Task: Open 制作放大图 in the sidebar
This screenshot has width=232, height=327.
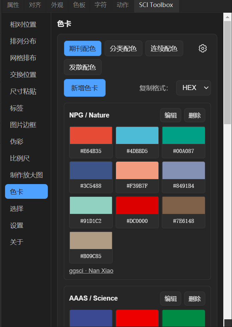Action: tap(26, 175)
